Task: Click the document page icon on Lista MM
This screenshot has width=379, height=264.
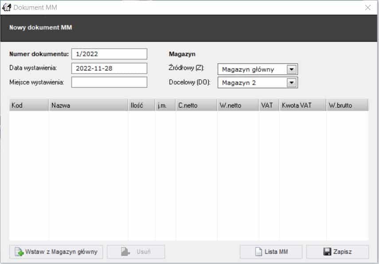Action: [x=258, y=252]
